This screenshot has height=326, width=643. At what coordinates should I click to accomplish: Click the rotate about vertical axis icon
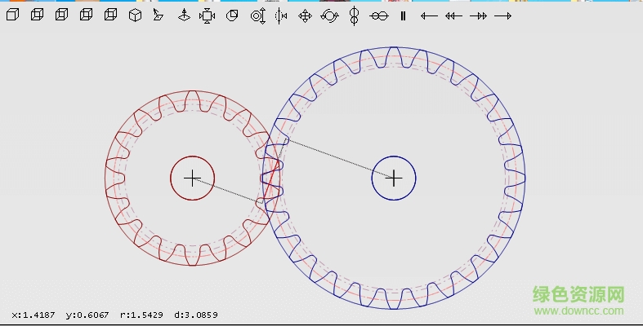click(x=354, y=15)
